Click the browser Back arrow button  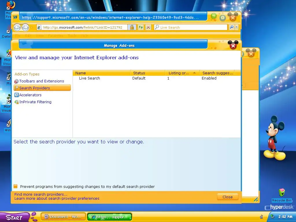17,27
